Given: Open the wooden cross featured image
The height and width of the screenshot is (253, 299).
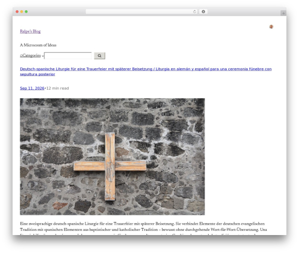Looking at the screenshot, I should pos(112,157).
